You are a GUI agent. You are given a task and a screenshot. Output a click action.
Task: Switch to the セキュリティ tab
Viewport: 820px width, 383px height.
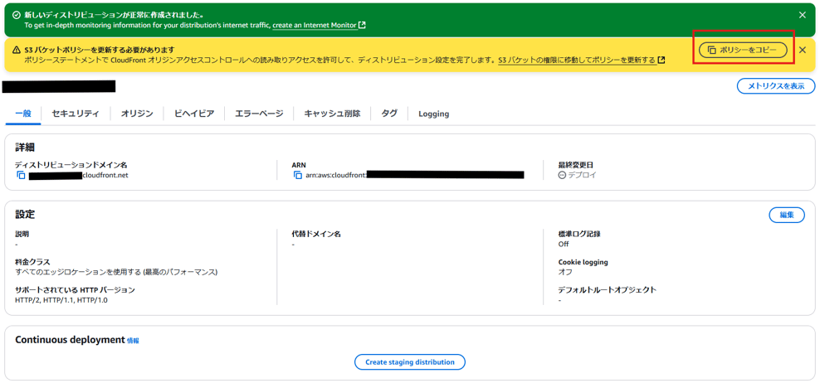[x=76, y=114]
